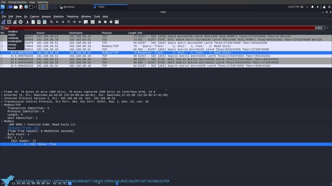
Task: Open the Analyze menu
Action: point(46,17)
